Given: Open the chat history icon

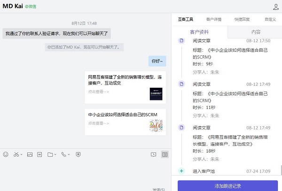Looking at the screenshot, I should tap(153, 154).
